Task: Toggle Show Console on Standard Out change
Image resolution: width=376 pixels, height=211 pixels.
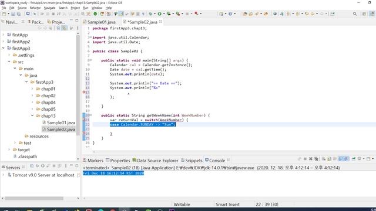Action: (341, 159)
